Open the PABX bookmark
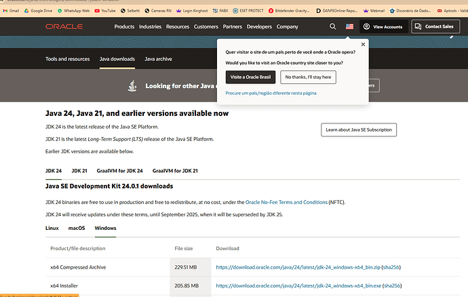The image size is (468, 297). pos(220,11)
